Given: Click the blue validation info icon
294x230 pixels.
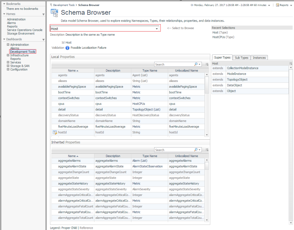Looking at the screenshot, I should [x=67, y=48].
